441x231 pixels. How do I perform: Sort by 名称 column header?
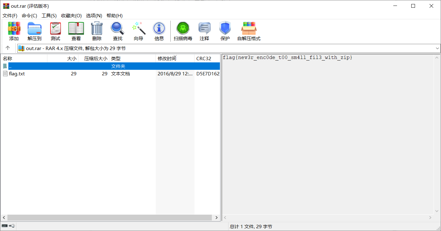click(x=24, y=58)
